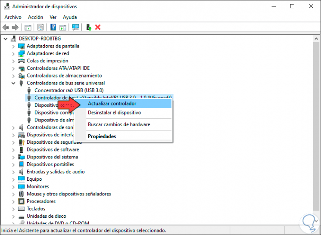Select Unidades de disco row

pos(47,216)
